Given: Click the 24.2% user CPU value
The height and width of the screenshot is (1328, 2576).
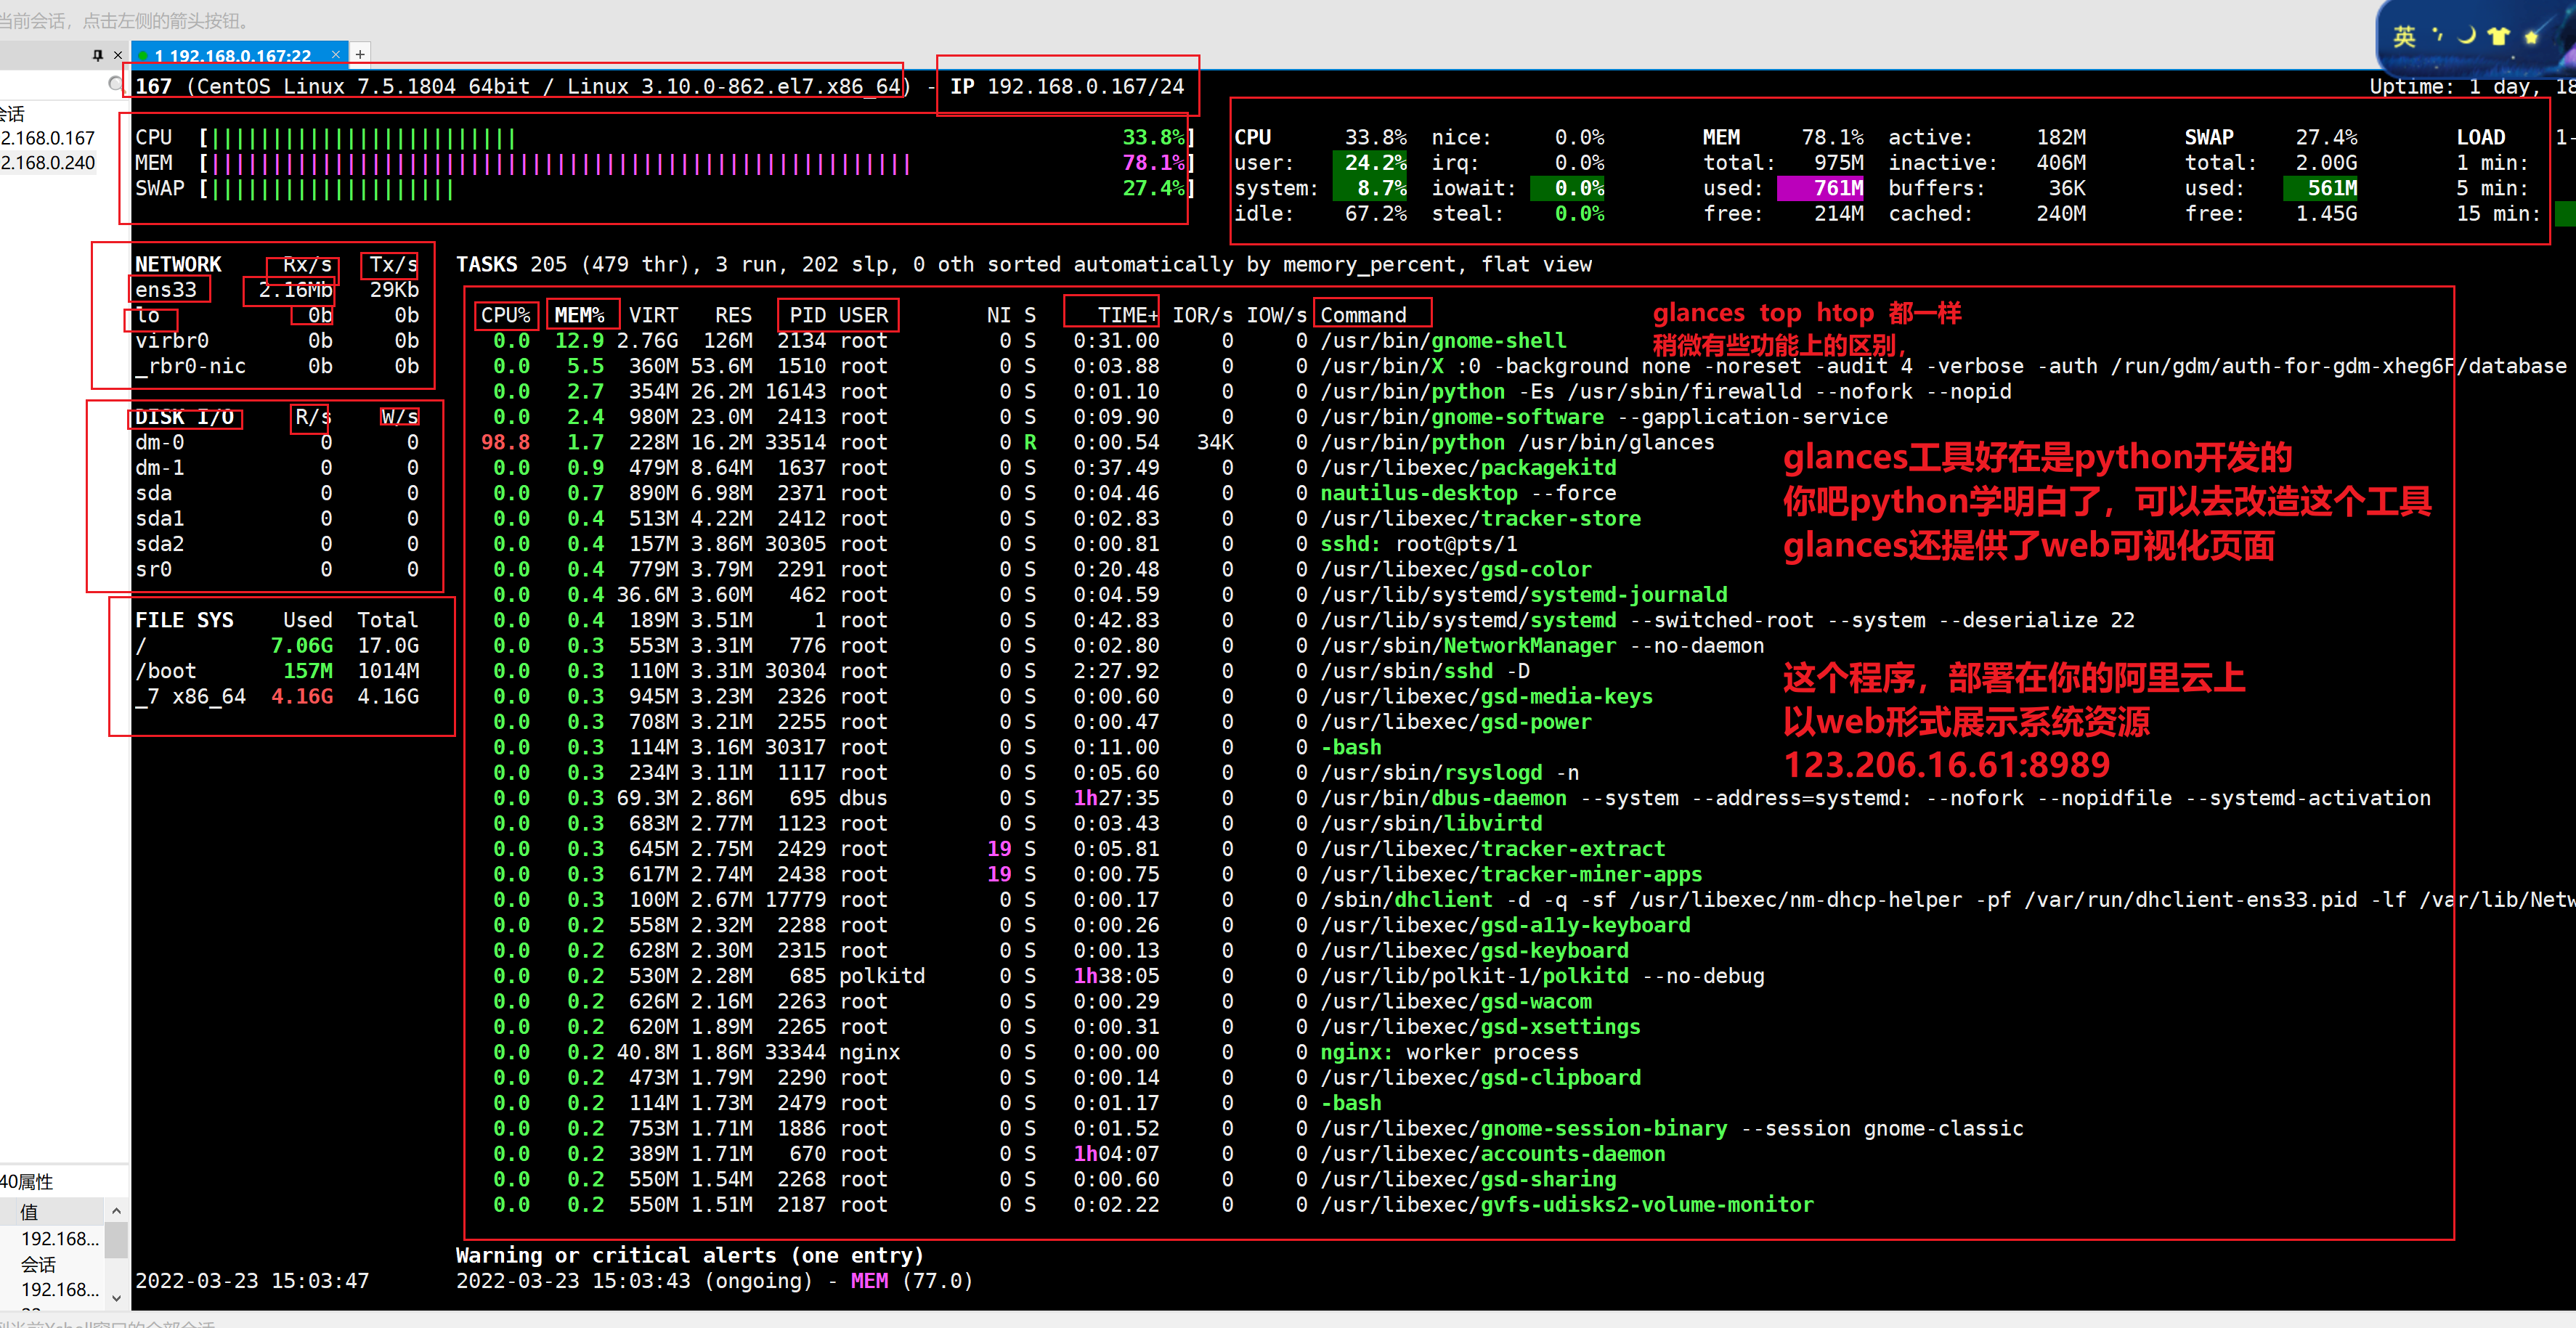Looking at the screenshot, I should [1370, 162].
